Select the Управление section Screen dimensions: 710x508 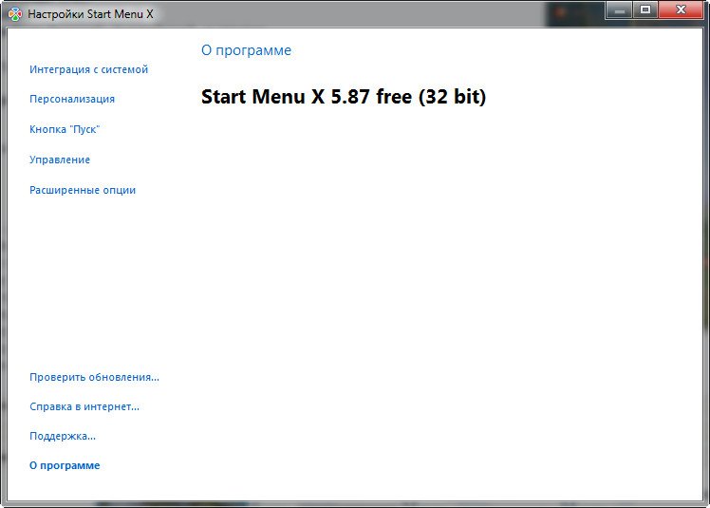pos(60,160)
